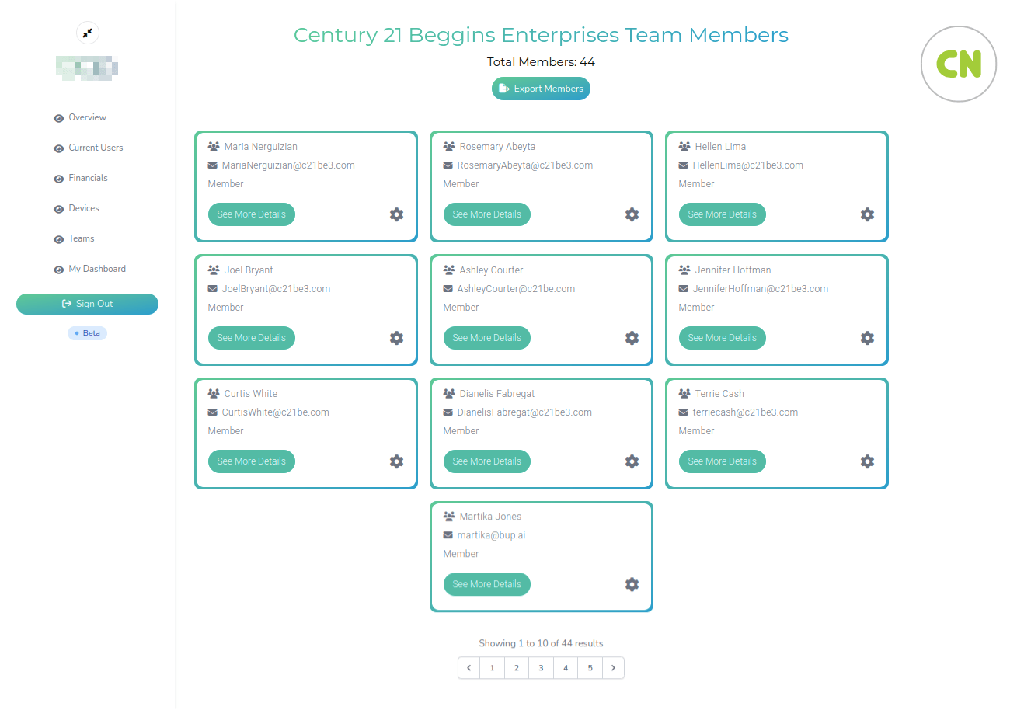
Task: Click the CN avatar logo
Action: click(958, 64)
